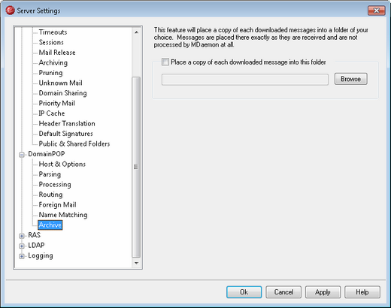
Task: Click Apply to save settings
Action: click(x=323, y=292)
